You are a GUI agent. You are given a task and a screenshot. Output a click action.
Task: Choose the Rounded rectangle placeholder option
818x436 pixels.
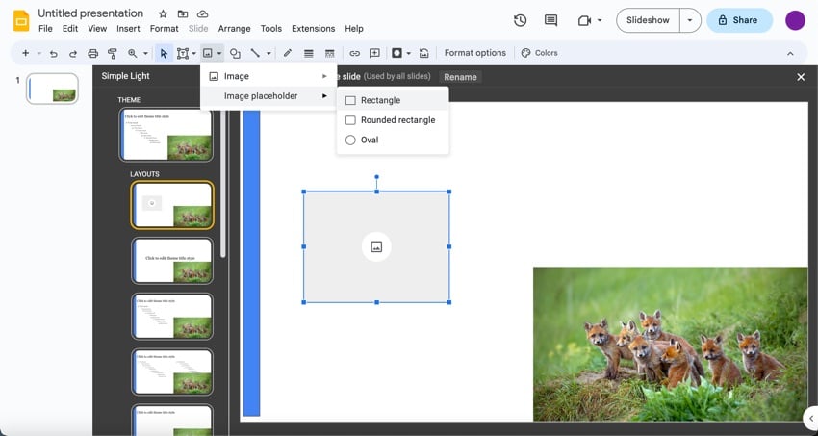(x=396, y=120)
